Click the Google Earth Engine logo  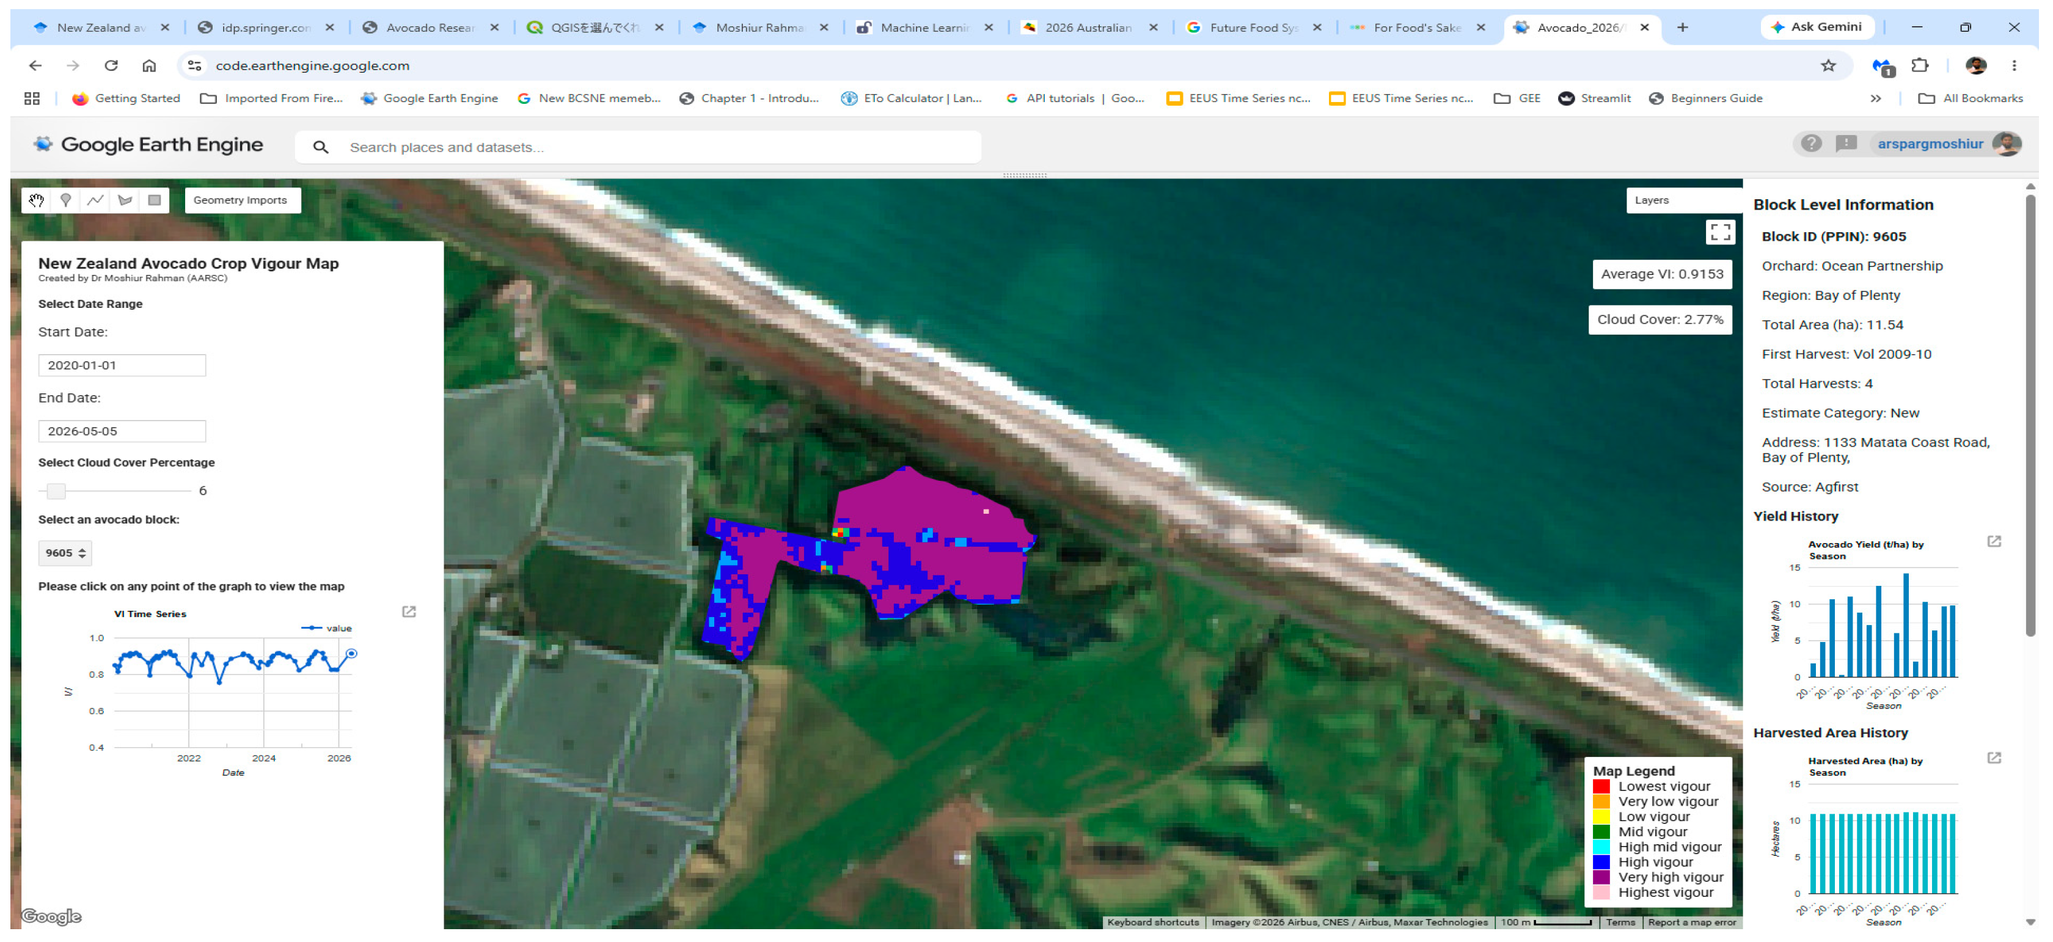[147, 144]
